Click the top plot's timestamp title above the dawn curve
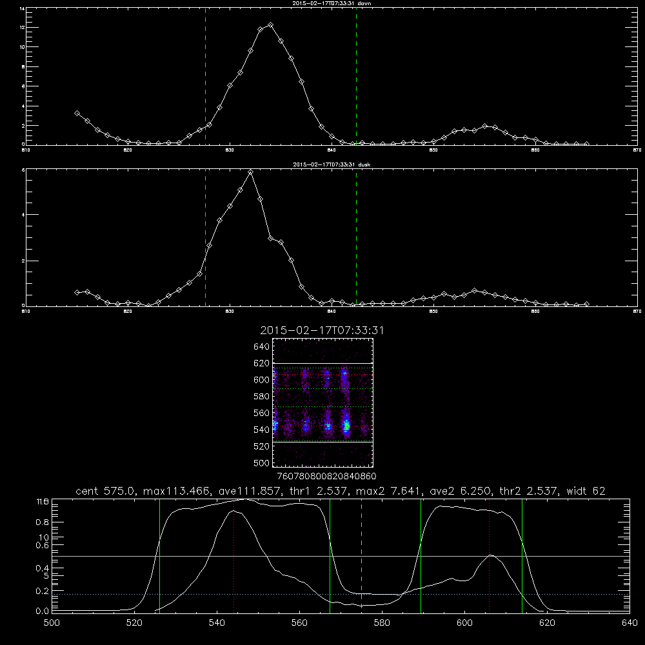This screenshot has height=645, width=645. [x=332, y=3]
